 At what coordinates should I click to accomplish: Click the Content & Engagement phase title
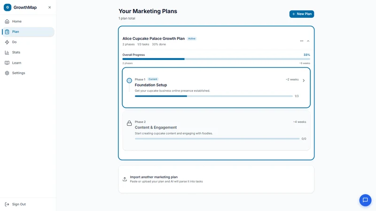[x=156, y=128]
